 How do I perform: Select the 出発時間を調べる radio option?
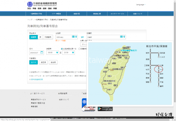coord(62,49)
